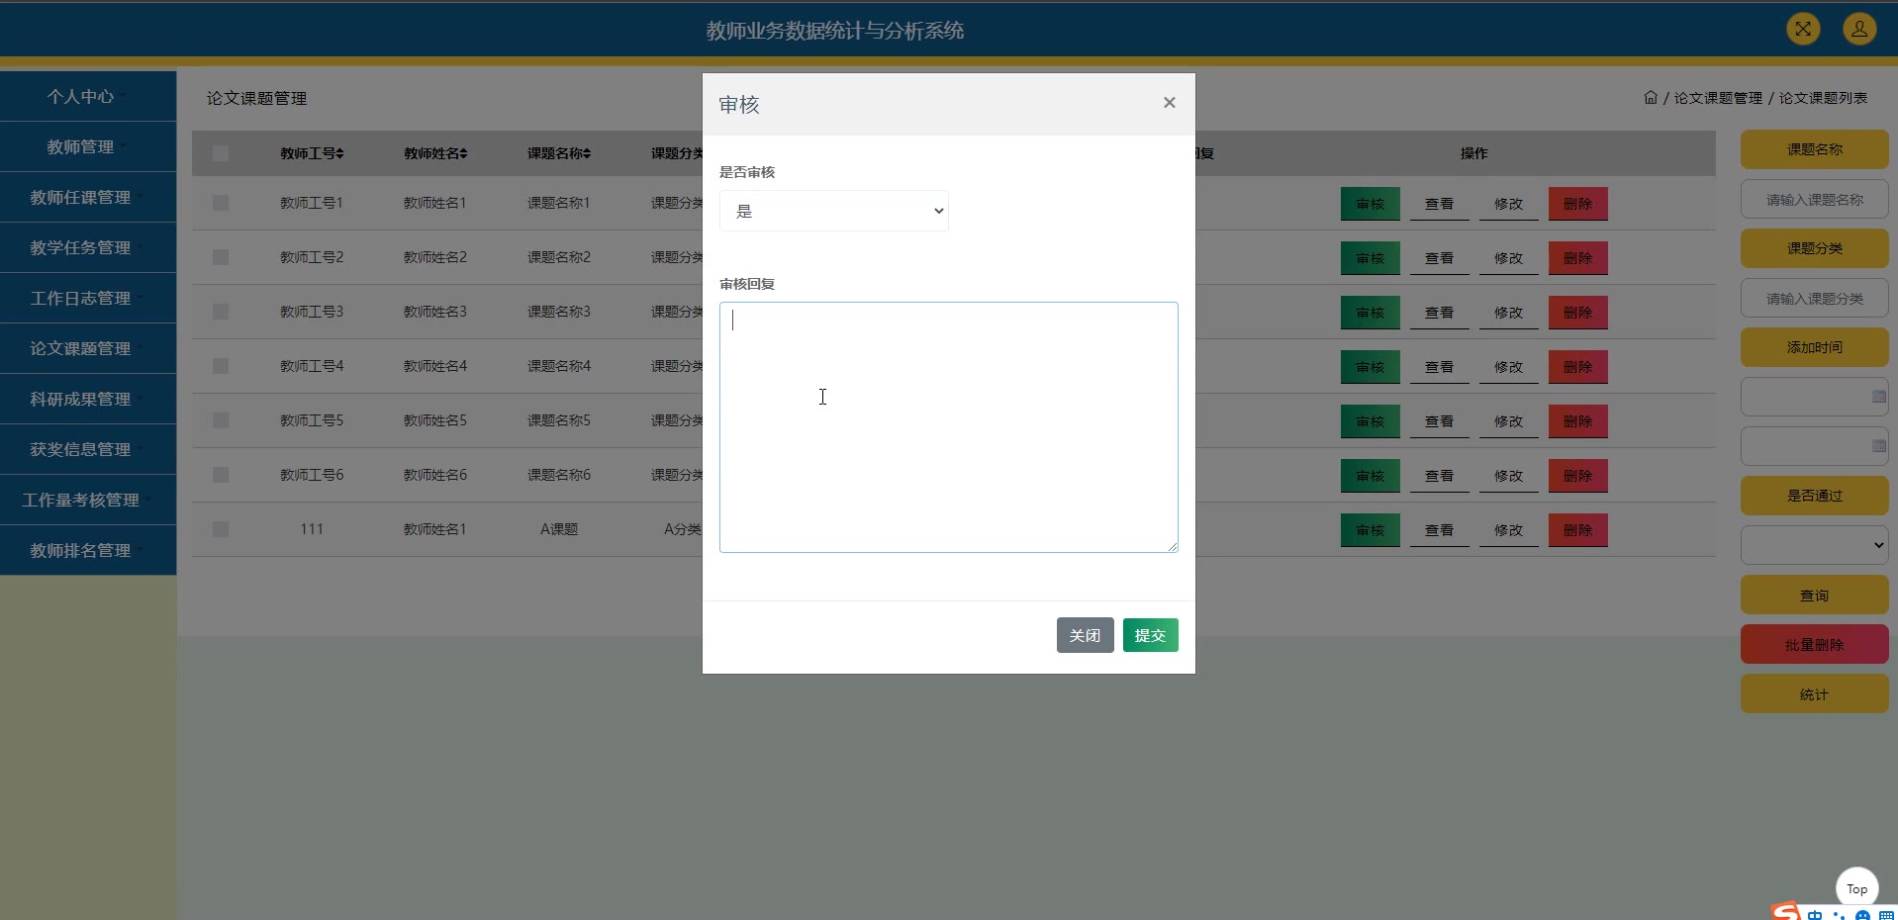The height and width of the screenshot is (920, 1898).
Task: Click 审核 for row 教师工号1
Action: click(x=1370, y=204)
